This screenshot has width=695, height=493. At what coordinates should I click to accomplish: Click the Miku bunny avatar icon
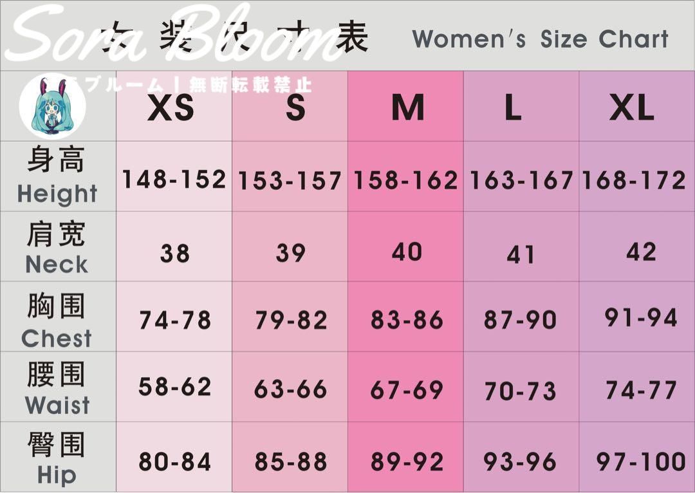(x=52, y=106)
